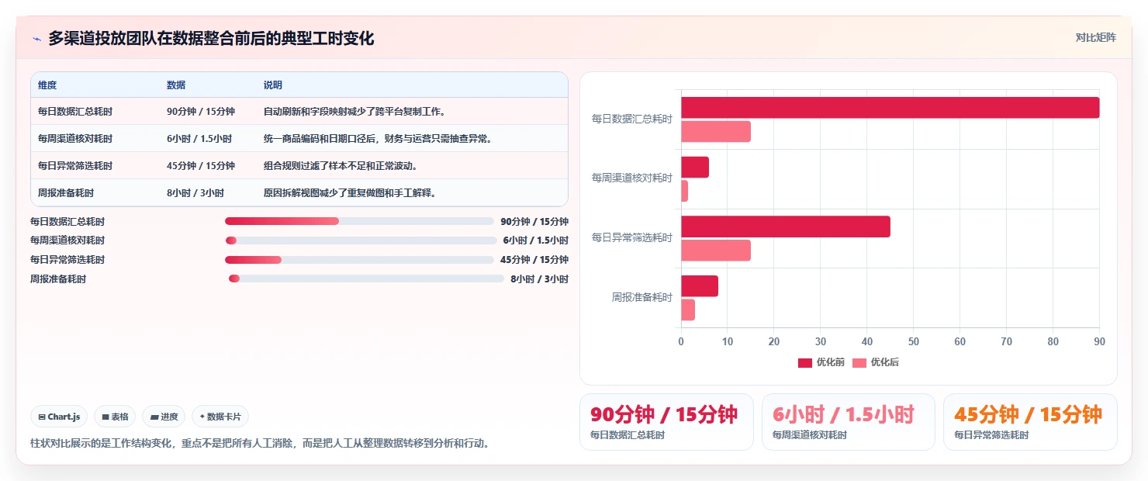1148x481 pixels.
Task: Click the light 优化后 chart bar for 每周渠道核对耗时
Action: pos(684,191)
